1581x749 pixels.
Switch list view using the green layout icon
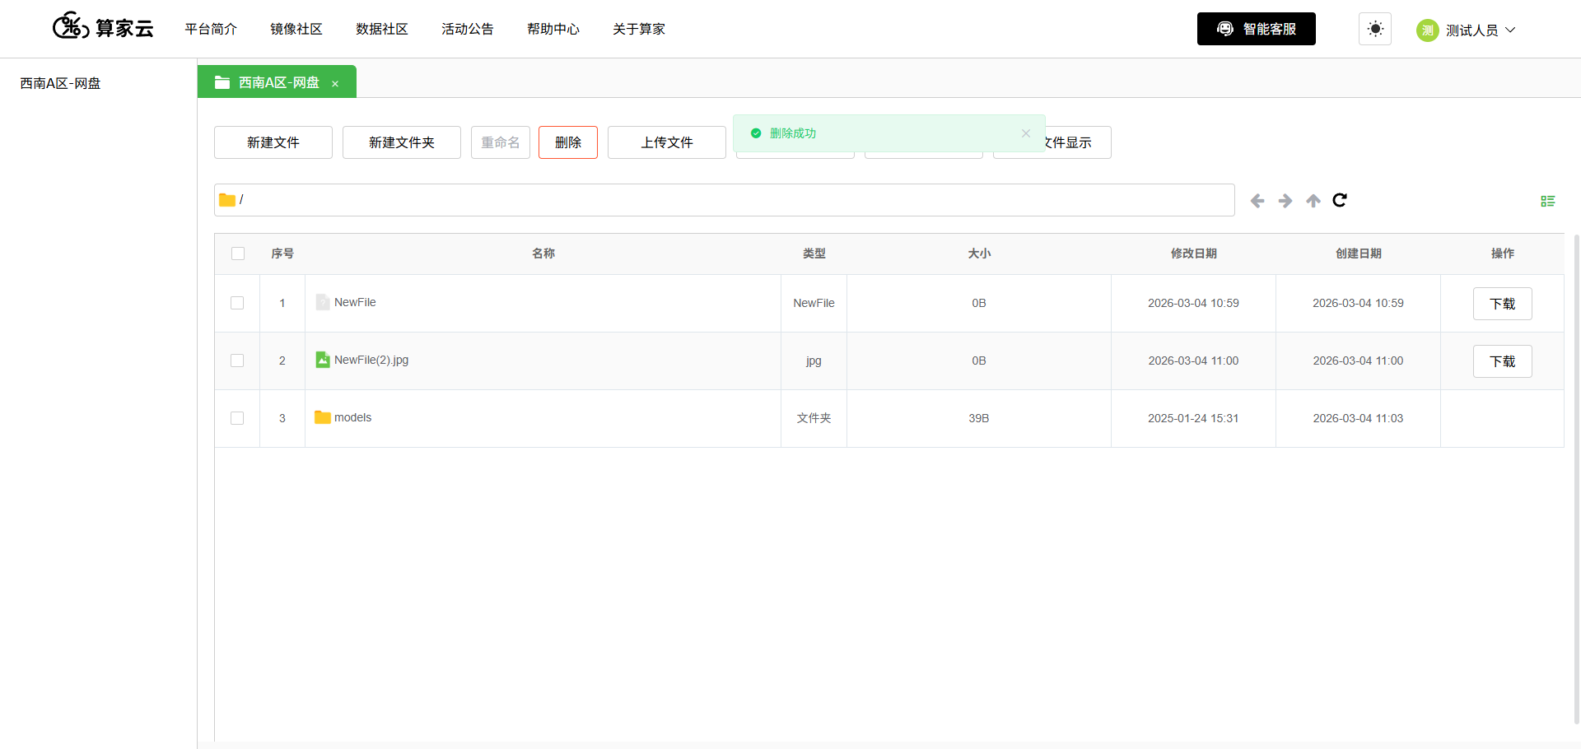coord(1548,201)
